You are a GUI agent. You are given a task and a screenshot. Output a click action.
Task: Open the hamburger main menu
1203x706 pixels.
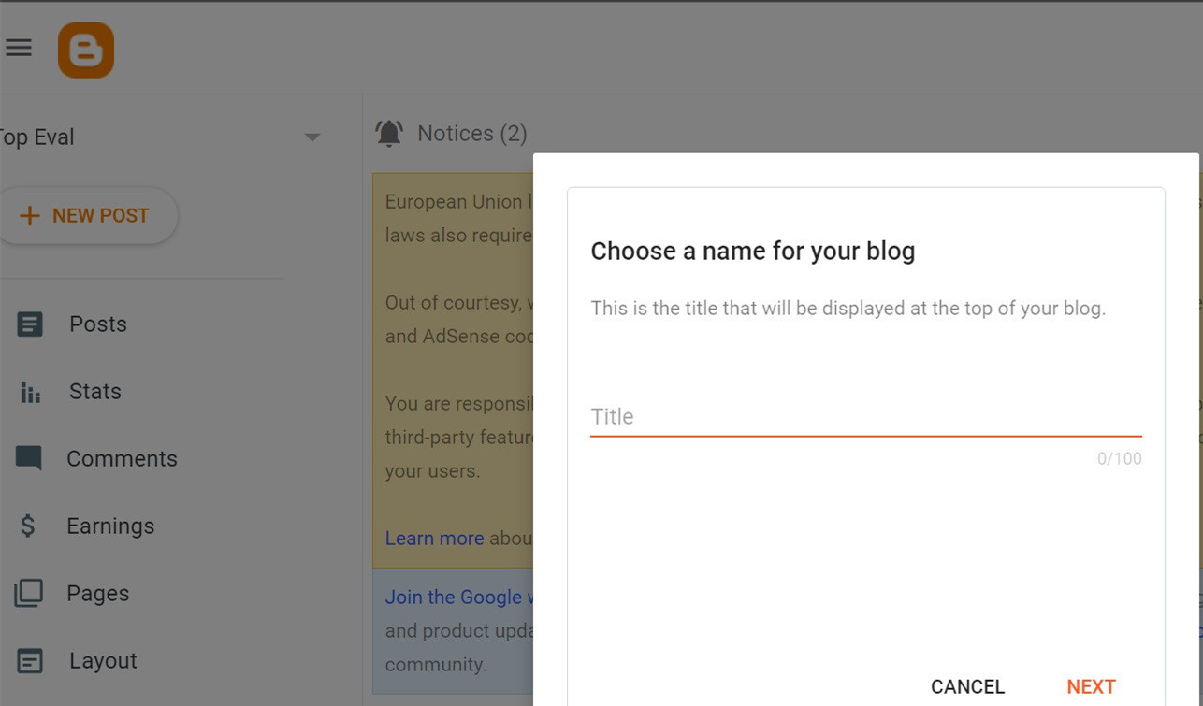(18, 48)
